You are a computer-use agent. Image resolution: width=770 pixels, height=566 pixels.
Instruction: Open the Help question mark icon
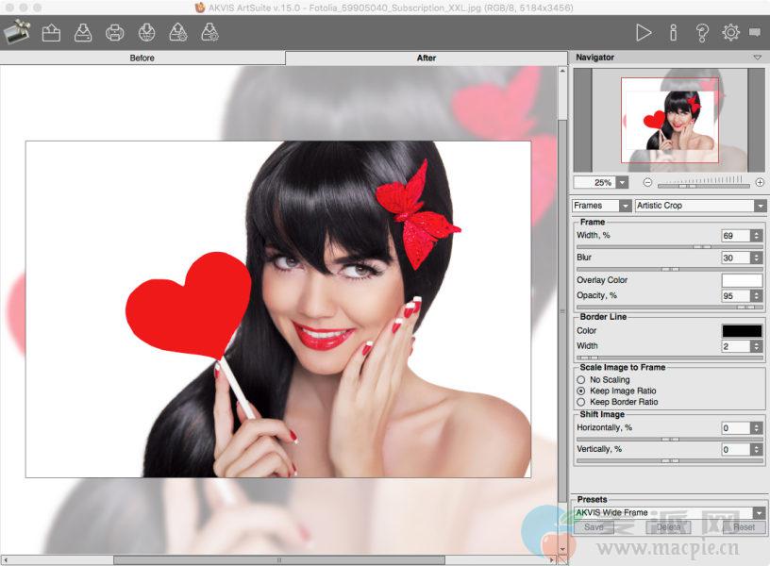click(702, 33)
